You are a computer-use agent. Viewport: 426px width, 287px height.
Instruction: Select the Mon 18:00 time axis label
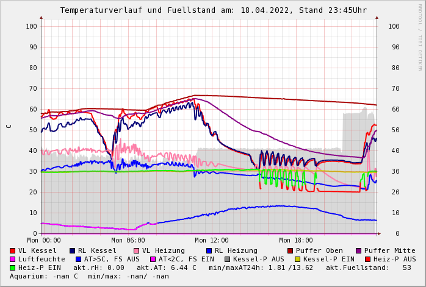pyautogui.click(x=295, y=240)
